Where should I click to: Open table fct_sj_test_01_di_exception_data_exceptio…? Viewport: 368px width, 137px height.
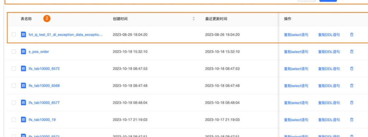pos(66,35)
